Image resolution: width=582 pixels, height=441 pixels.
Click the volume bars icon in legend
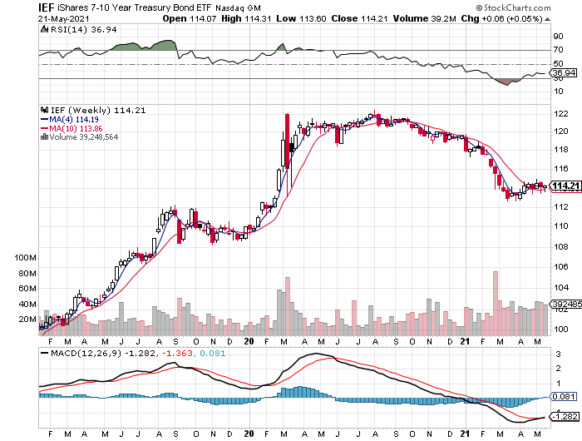pos(44,136)
